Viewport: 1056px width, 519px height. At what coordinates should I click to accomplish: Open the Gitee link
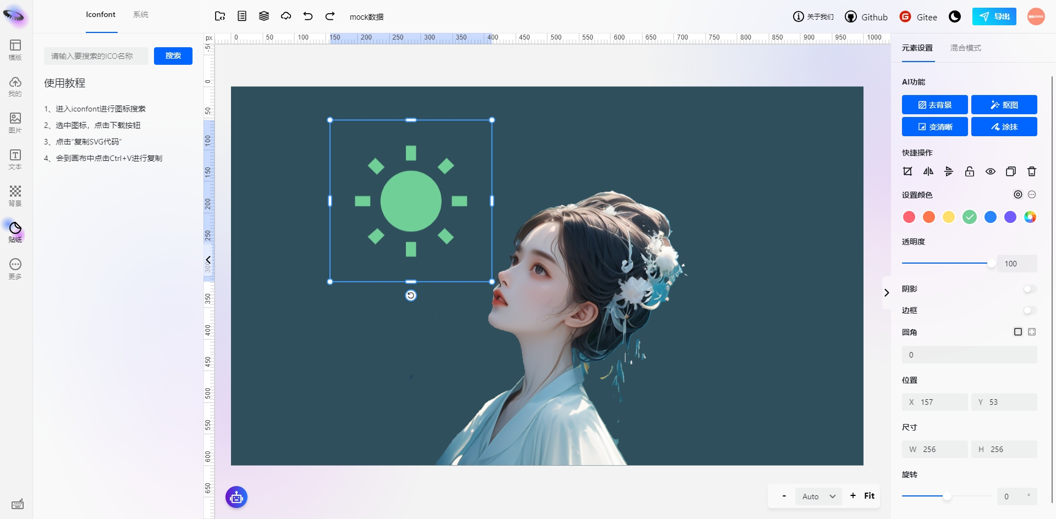coord(918,17)
